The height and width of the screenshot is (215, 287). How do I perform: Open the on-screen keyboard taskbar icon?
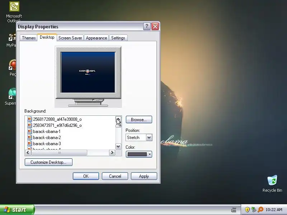[x=234, y=210]
